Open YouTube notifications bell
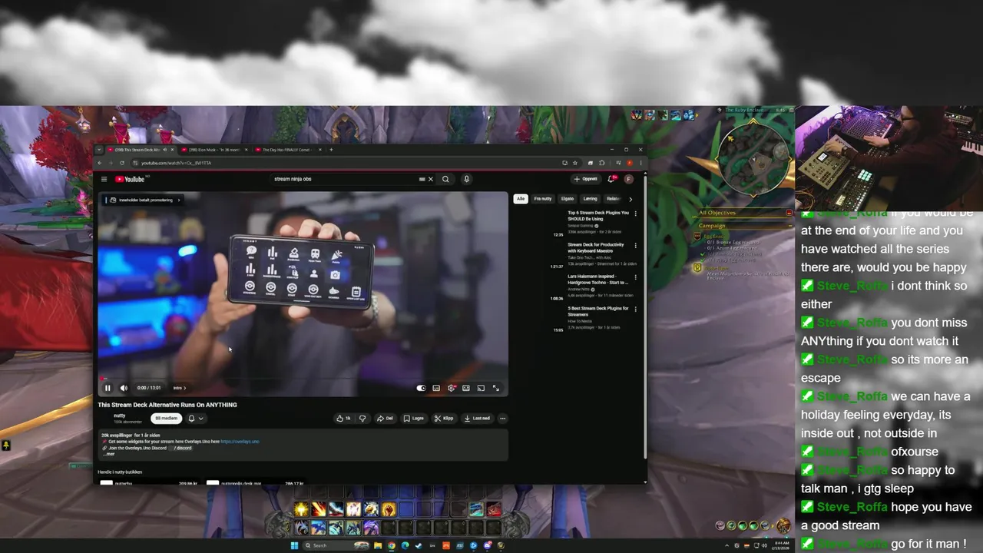The image size is (983, 553). click(x=611, y=179)
